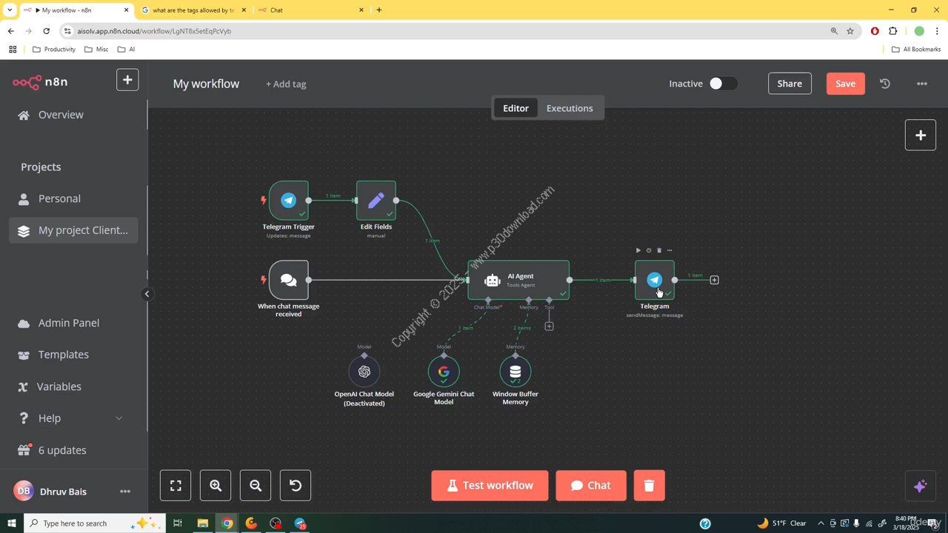This screenshot has width=948, height=533.
Task: Execute the Telegram node with play icon
Action: (638, 250)
